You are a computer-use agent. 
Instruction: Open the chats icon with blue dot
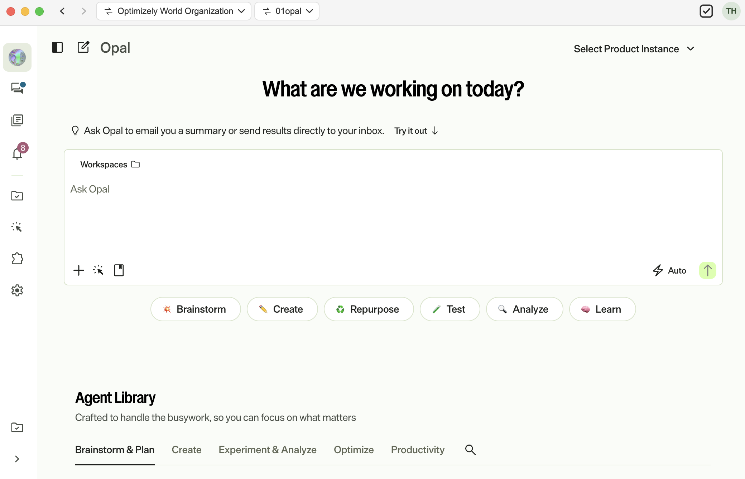click(x=18, y=88)
